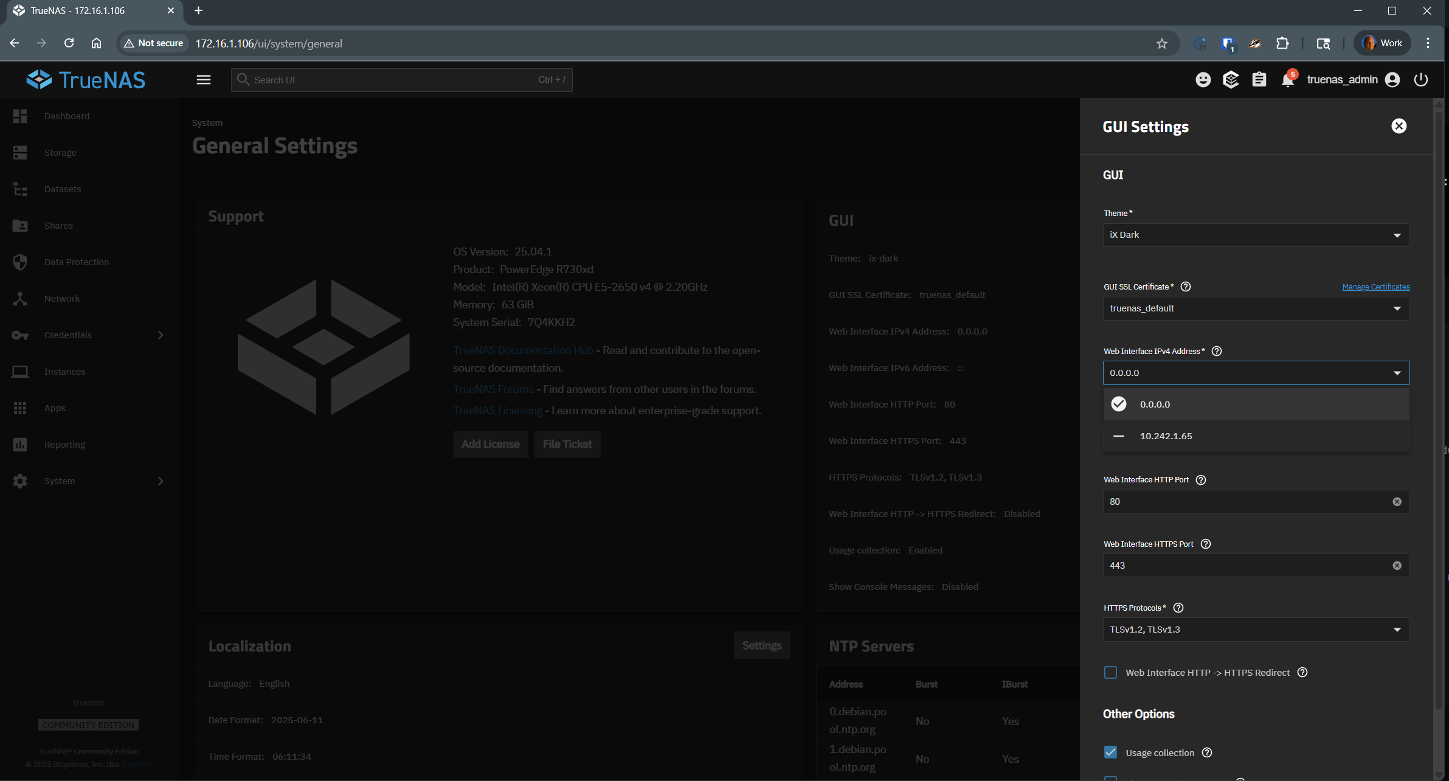
Task: Open the feedback smiley icon
Action: tap(1203, 80)
